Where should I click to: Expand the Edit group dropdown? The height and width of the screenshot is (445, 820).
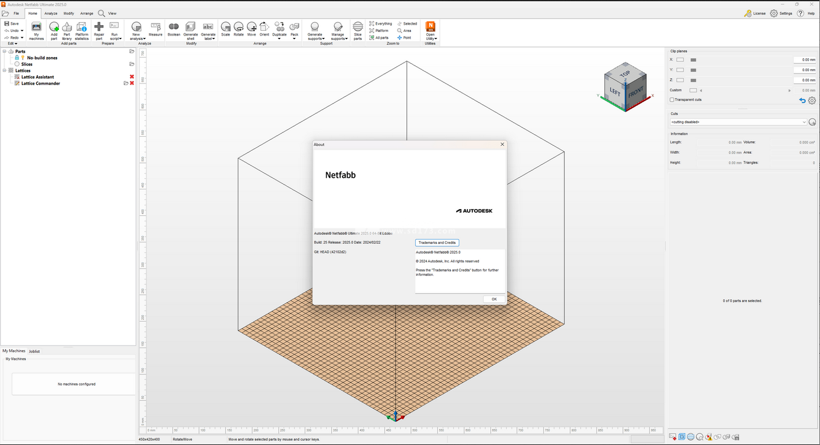pos(12,44)
